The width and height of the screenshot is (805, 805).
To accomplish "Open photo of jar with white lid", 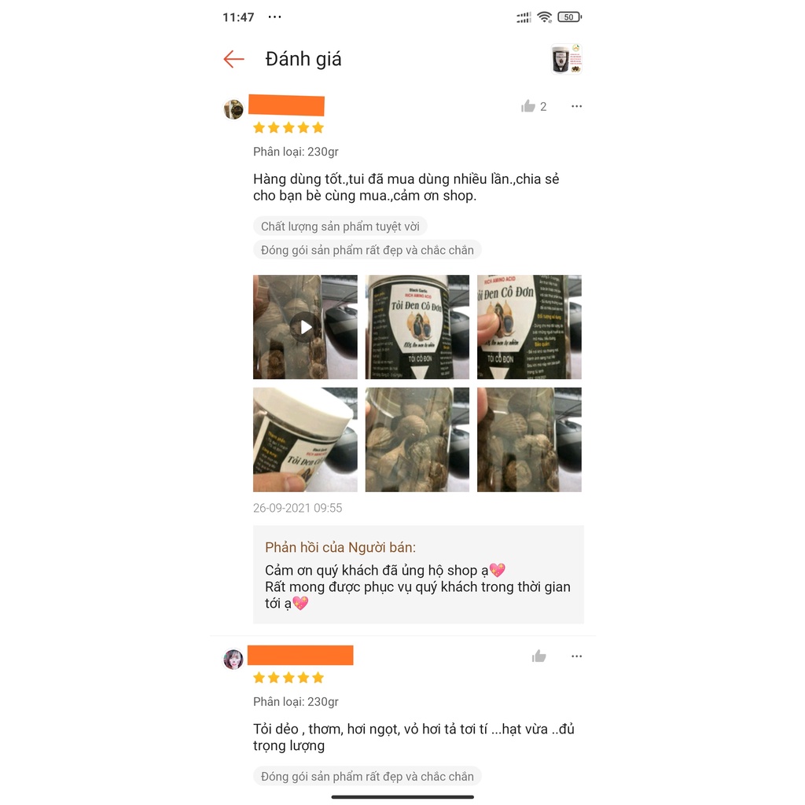I will 306,439.
